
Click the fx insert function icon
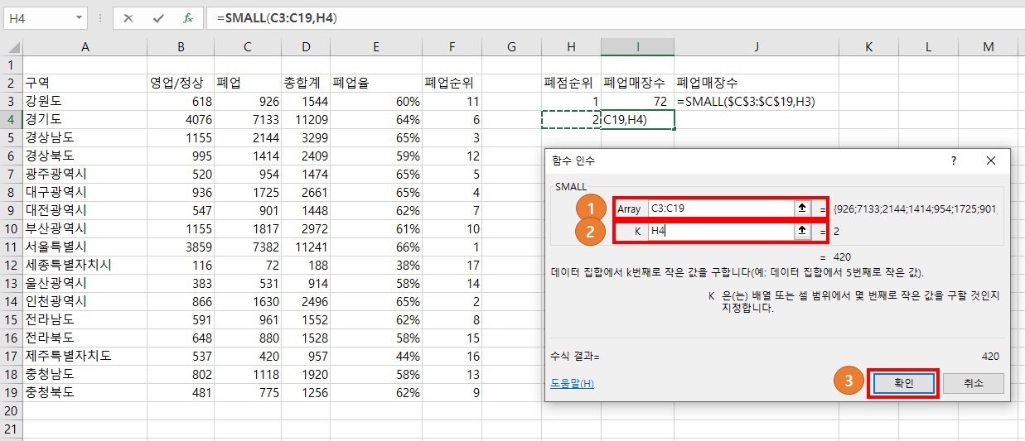187,17
